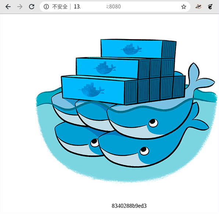The width and height of the screenshot is (219, 214).
Task: Click the :8080 port text in URL
Action: [114, 7]
